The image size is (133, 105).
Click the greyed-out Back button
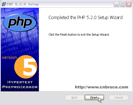point(75,97)
